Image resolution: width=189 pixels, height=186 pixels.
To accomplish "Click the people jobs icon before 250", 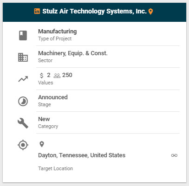I will (57, 76).
